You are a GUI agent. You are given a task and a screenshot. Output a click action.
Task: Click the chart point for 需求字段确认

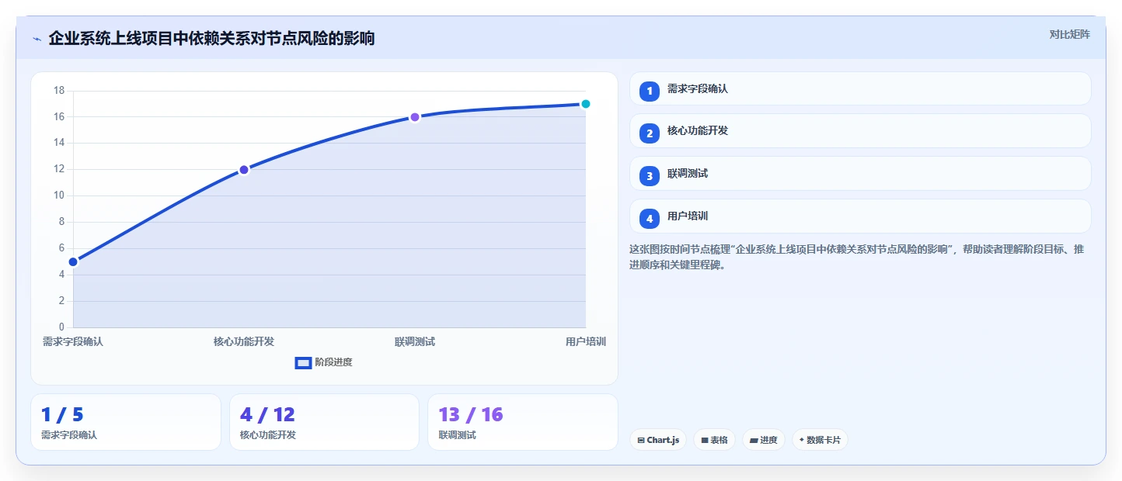73,261
